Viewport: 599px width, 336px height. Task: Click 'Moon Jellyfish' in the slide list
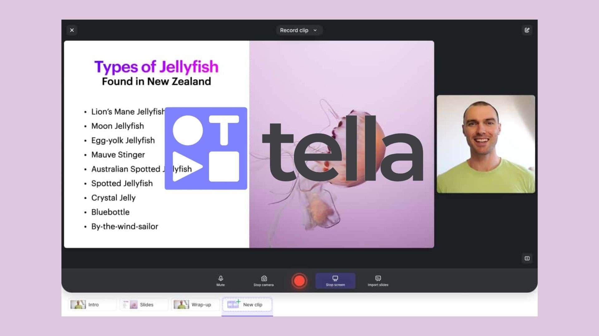pyautogui.click(x=118, y=126)
